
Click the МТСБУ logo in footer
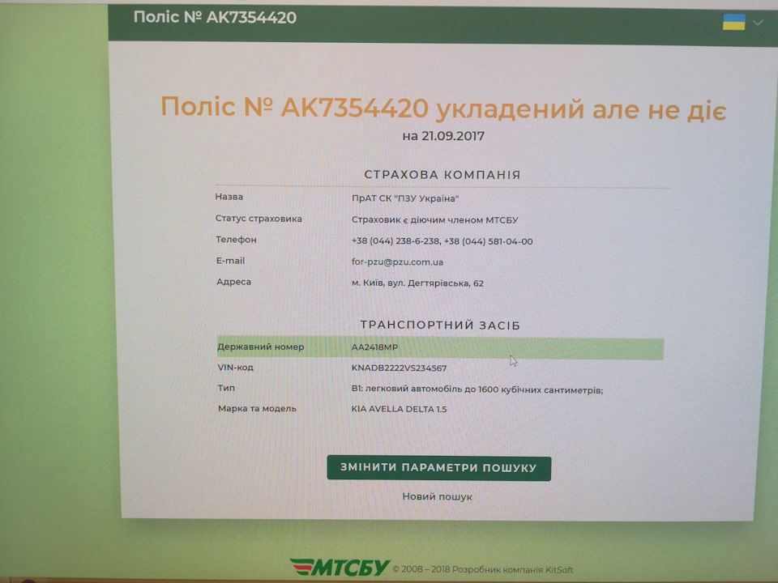coord(340,567)
